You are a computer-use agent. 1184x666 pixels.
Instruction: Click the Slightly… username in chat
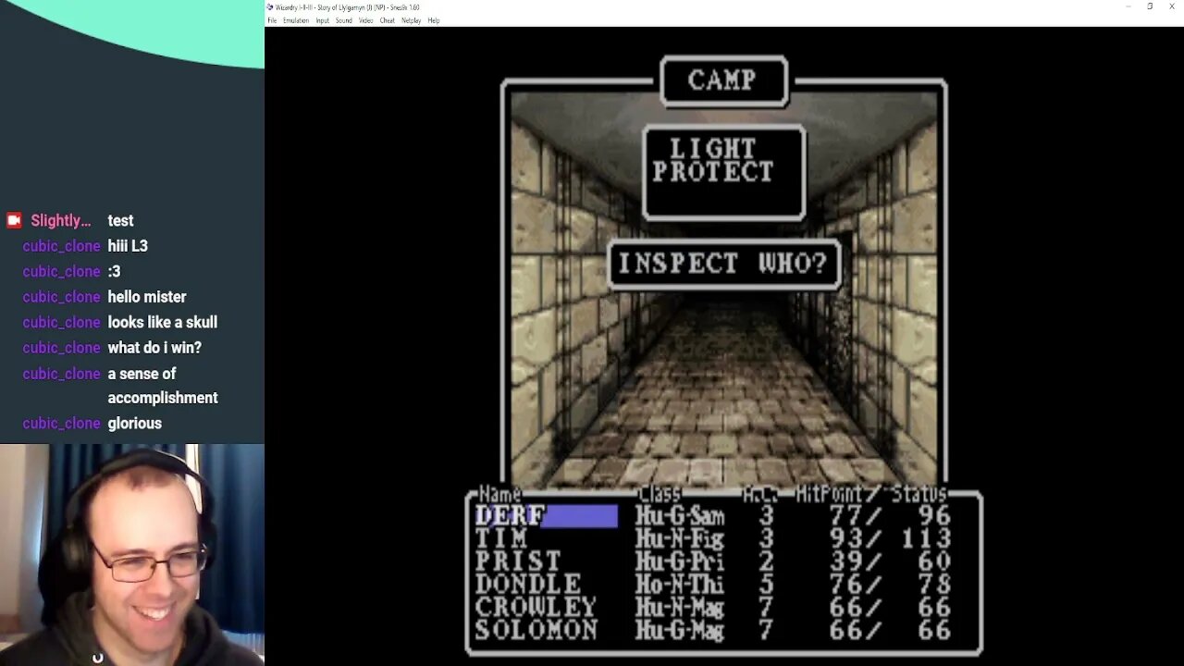(60, 220)
